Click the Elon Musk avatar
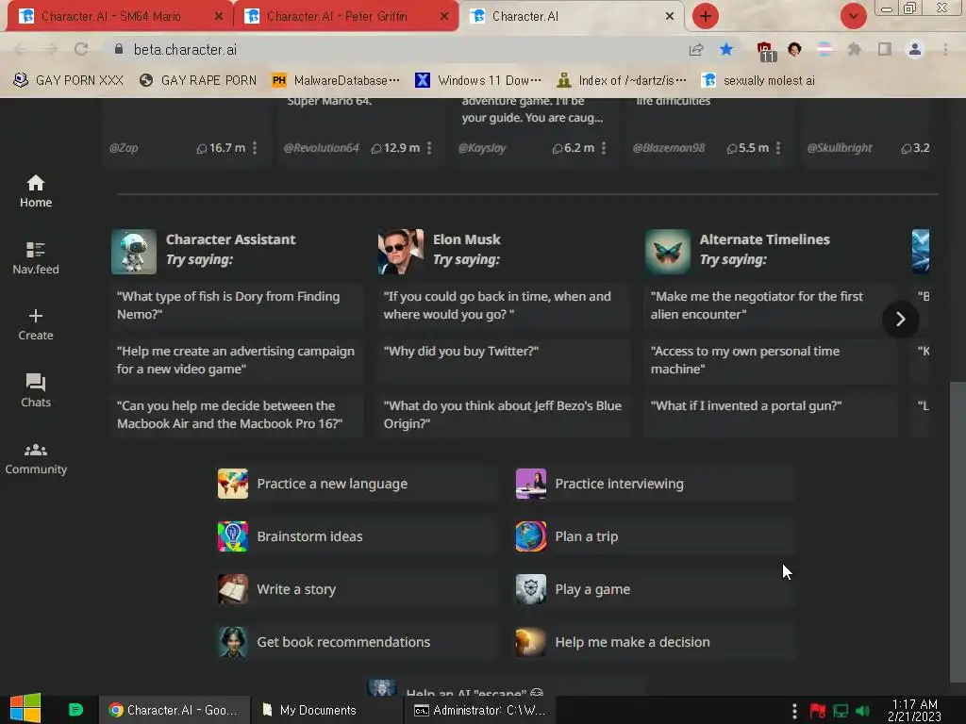This screenshot has width=966, height=724. 400,251
